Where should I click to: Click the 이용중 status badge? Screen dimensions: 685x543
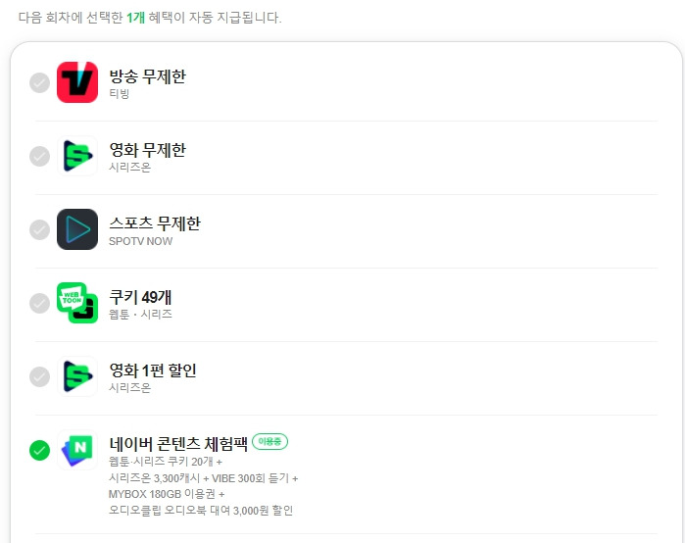269,442
